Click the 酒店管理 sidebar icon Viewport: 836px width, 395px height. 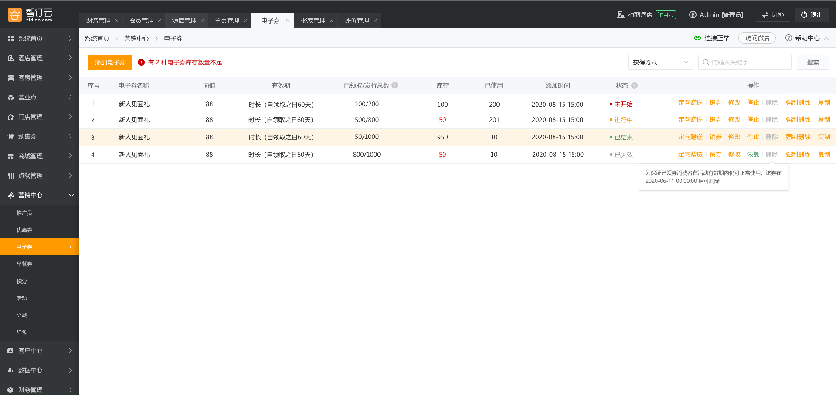10,58
